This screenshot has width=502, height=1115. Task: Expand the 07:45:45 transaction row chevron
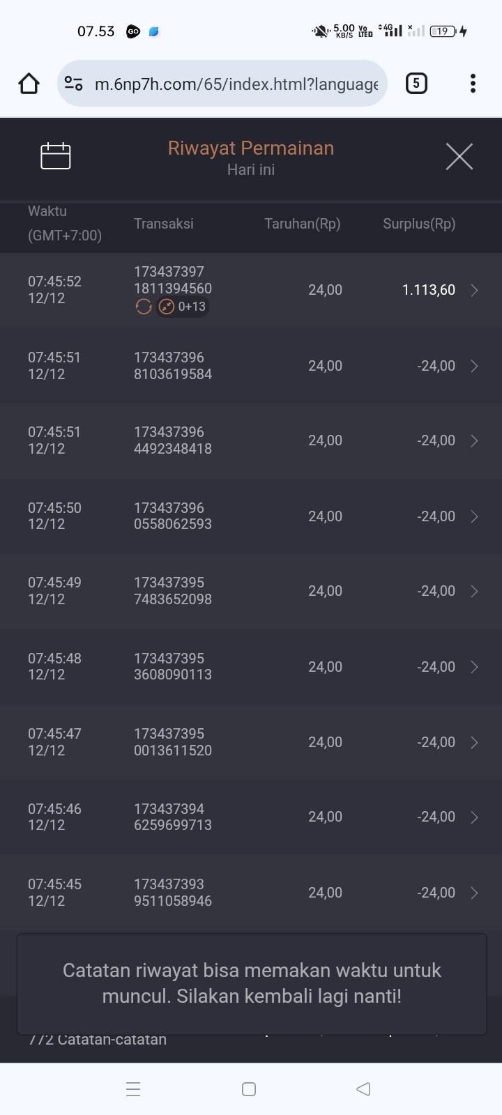[474, 893]
